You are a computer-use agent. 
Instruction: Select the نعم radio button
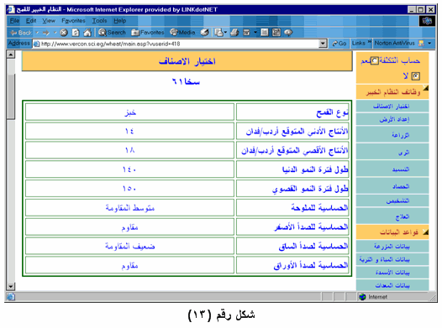pos(374,60)
